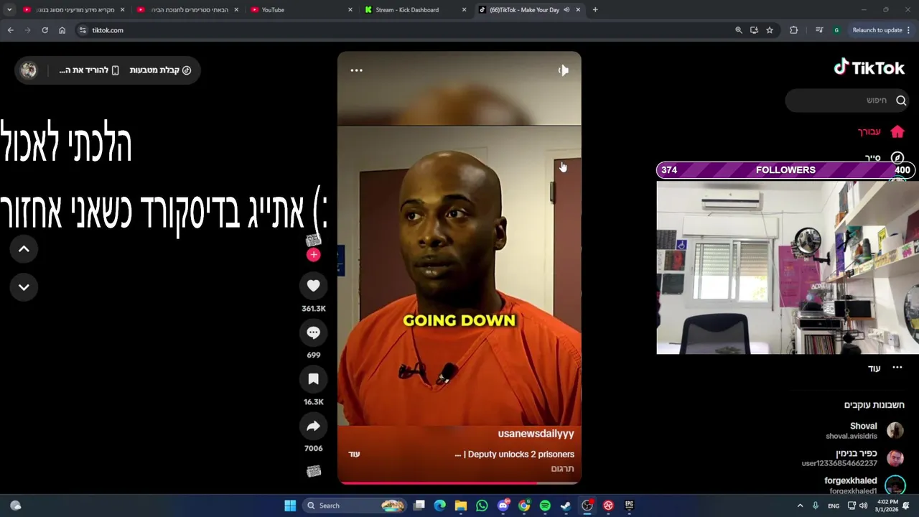Open the volume icon in system tray
The image size is (919, 517).
coord(863,506)
